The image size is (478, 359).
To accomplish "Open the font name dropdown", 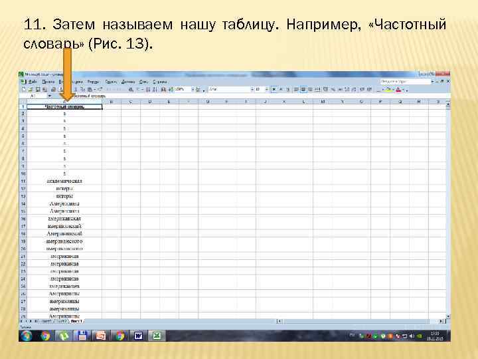I will point(252,89).
